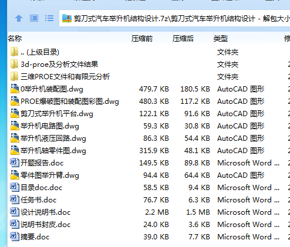Select file name 目录doc.doc
Viewport: 290px width, 247px height.
(x=42, y=188)
